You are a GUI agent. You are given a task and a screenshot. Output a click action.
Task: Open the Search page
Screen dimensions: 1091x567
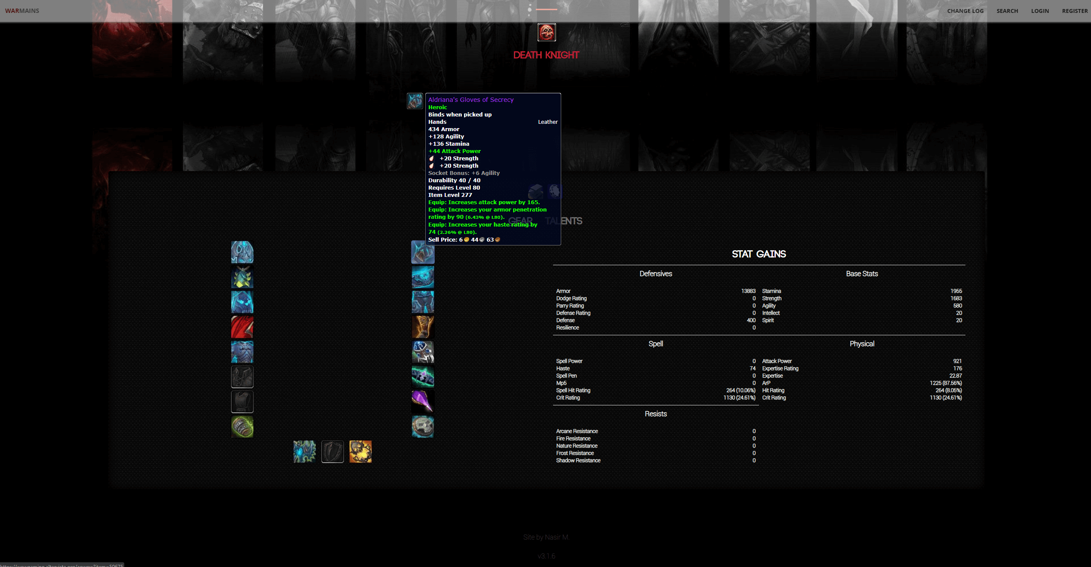click(1007, 11)
